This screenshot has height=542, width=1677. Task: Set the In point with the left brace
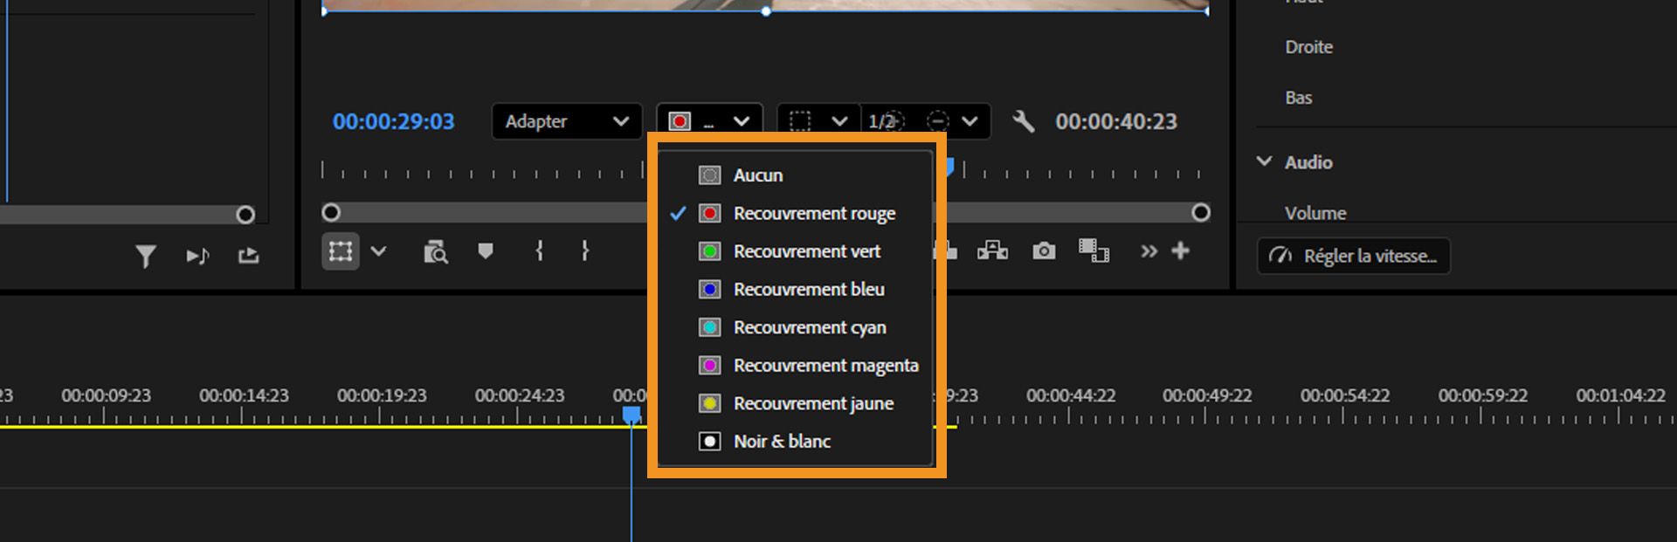(x=540, y=251)
